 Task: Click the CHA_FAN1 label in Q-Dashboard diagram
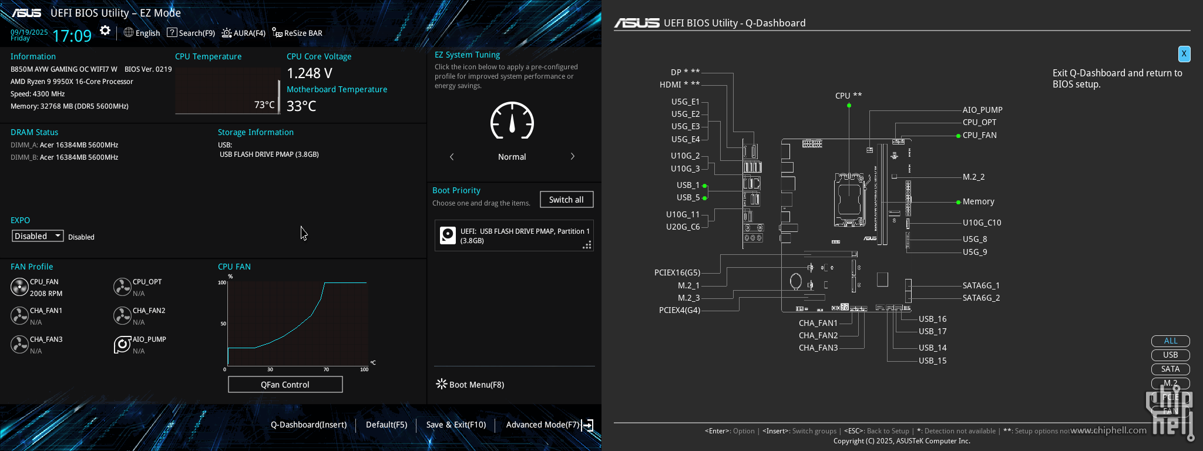click(x=818, y=323)
